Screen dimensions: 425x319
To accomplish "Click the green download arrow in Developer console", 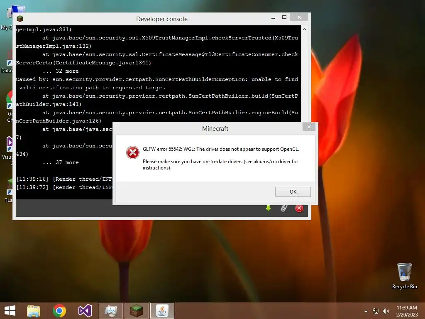I will (269, 208).
